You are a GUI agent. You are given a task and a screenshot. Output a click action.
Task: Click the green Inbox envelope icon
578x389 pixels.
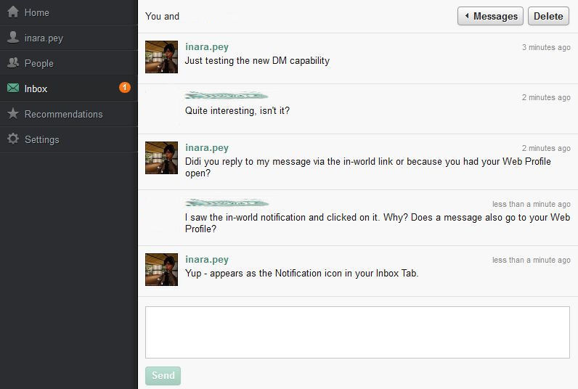coord(12,89)
